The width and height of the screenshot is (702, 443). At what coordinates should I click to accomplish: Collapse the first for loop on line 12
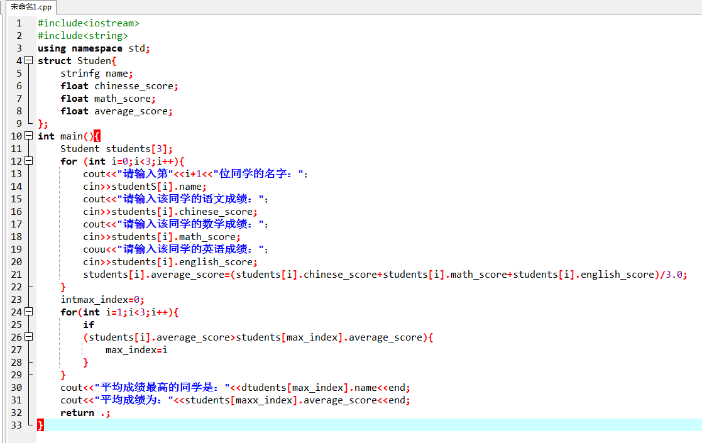click(x=28, y=161)
